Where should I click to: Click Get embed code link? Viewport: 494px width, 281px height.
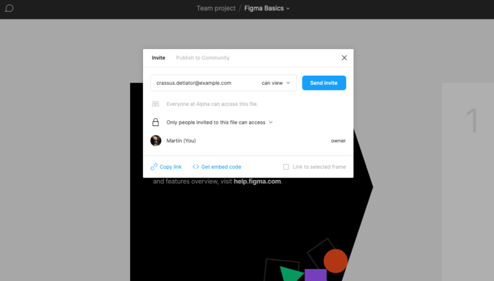tap(221, 167)
